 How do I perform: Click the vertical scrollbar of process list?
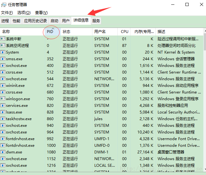pos(204,95)
